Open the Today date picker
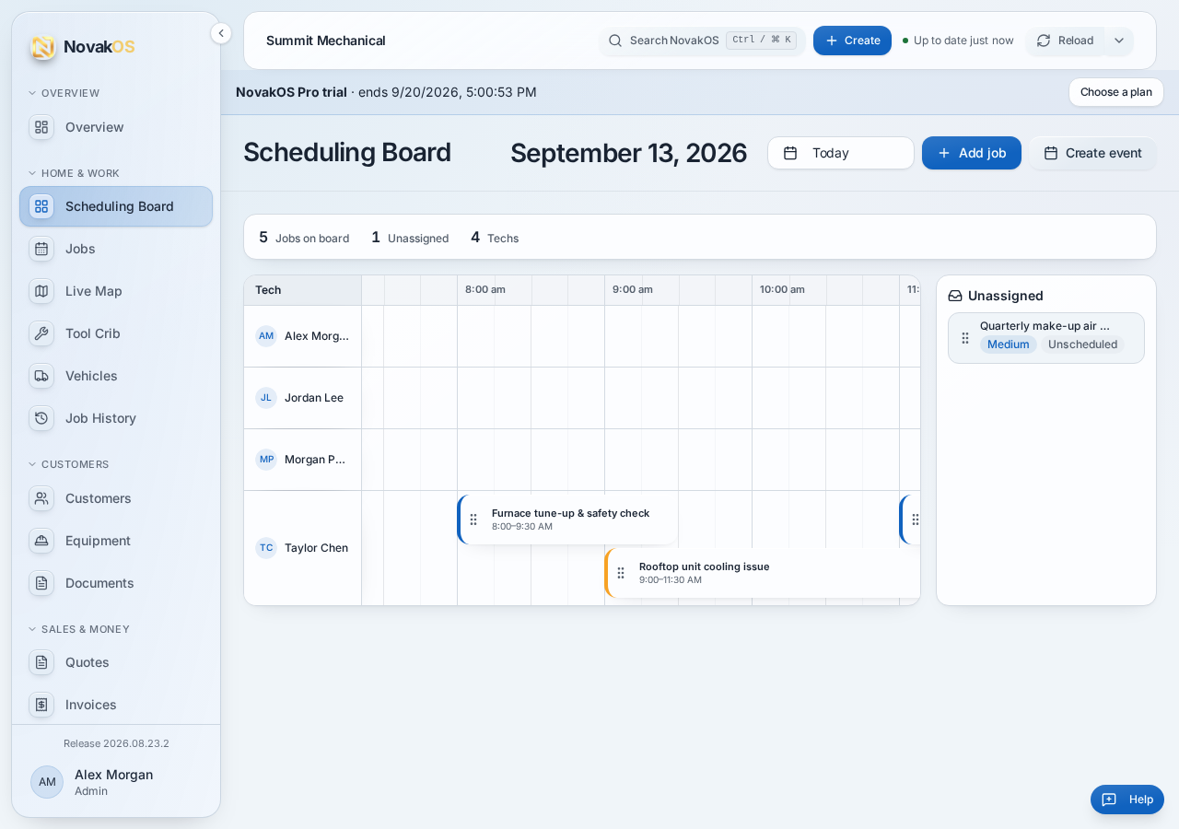 841,153
